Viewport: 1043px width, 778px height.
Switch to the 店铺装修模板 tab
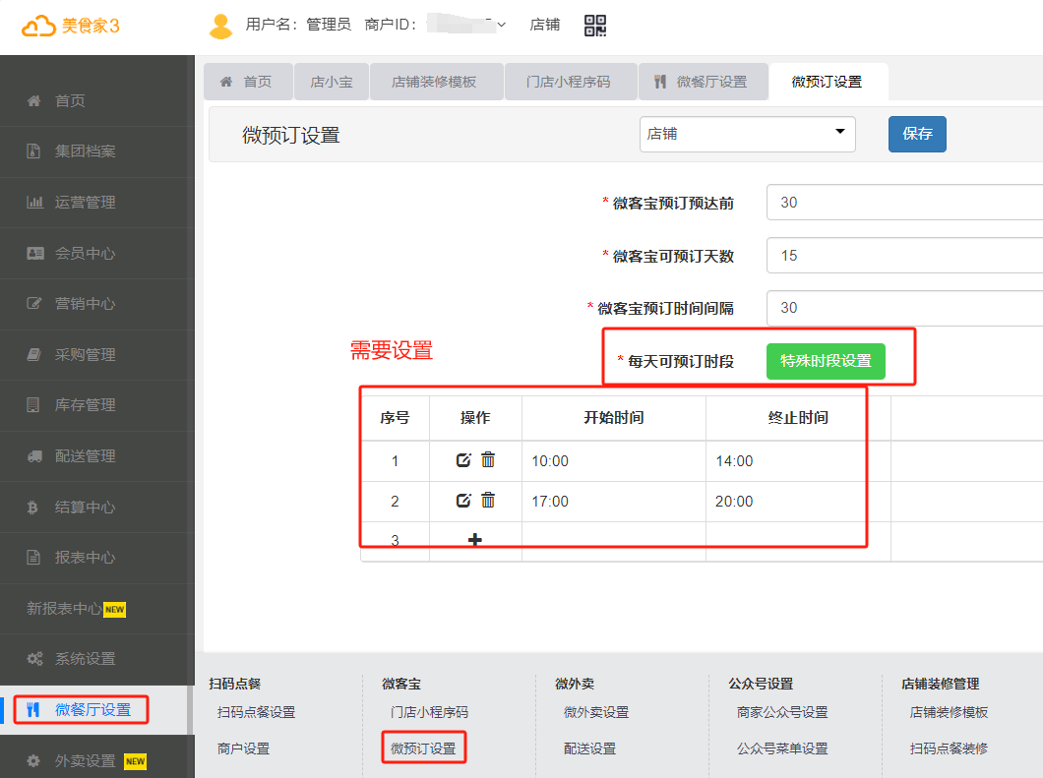[434, 82]
